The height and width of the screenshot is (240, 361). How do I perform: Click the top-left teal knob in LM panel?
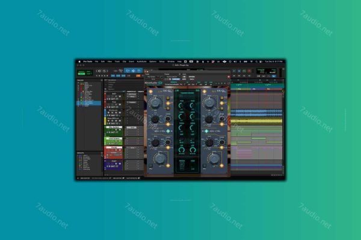coord(181,106)
